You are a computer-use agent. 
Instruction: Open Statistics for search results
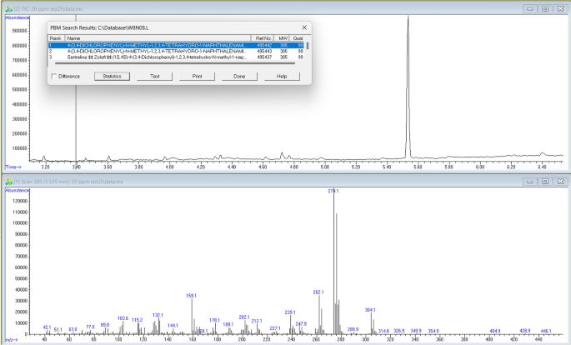(112, 77)
